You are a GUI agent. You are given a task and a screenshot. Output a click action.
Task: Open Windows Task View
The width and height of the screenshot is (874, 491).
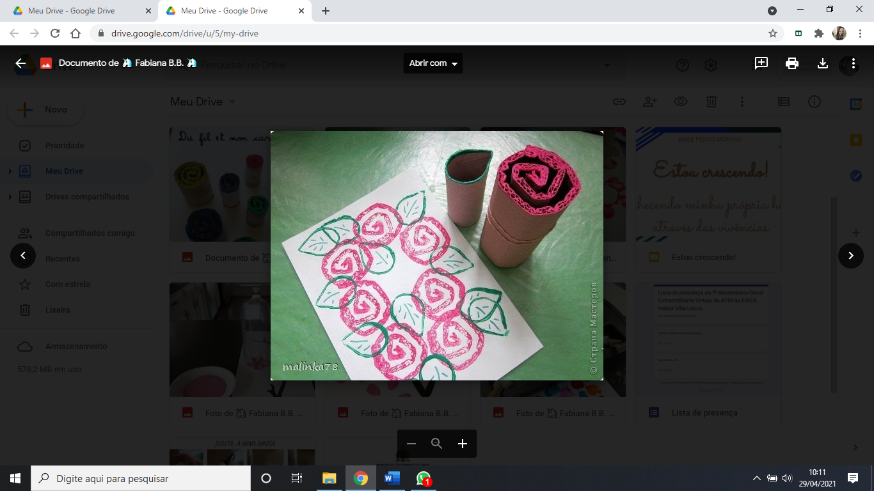[297, 478]
